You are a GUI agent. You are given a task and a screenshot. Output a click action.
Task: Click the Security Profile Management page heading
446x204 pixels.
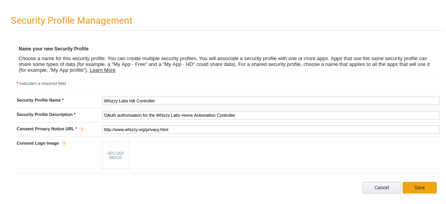point(72,21)
